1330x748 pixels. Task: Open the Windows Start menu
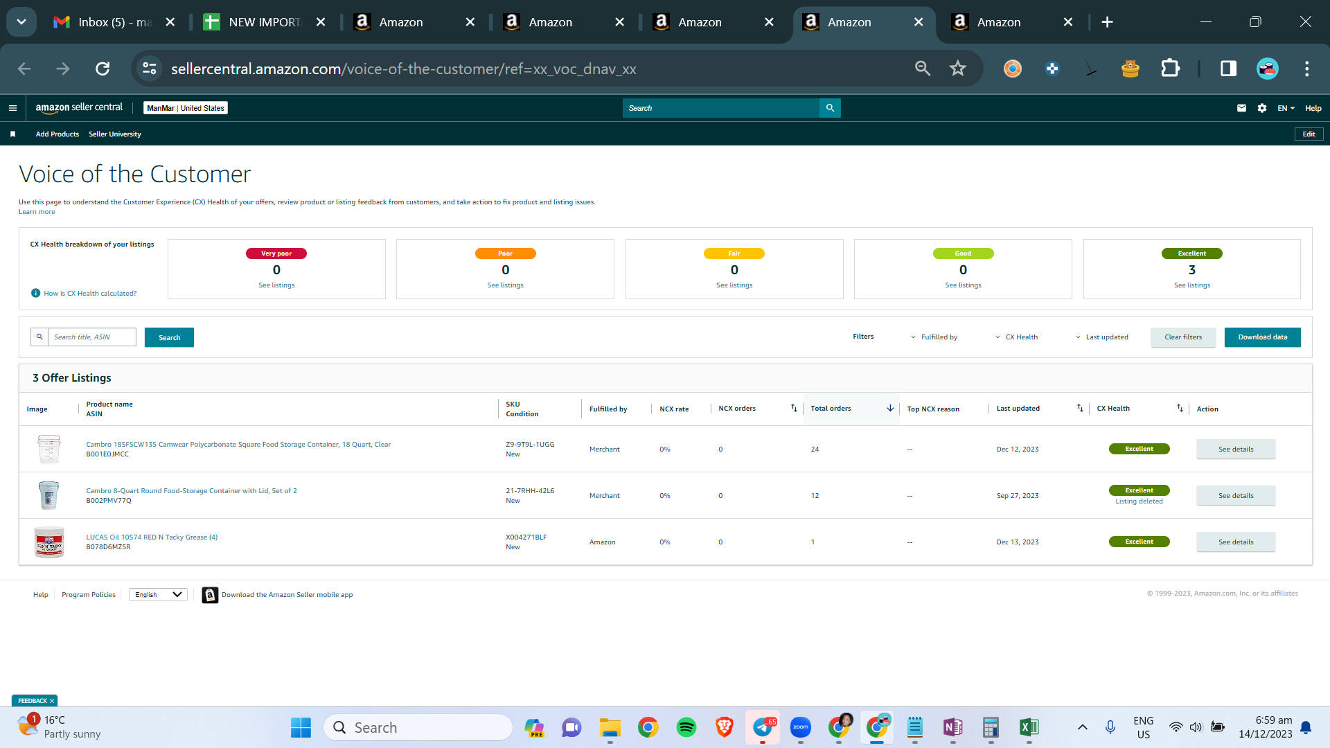point(301,727)
